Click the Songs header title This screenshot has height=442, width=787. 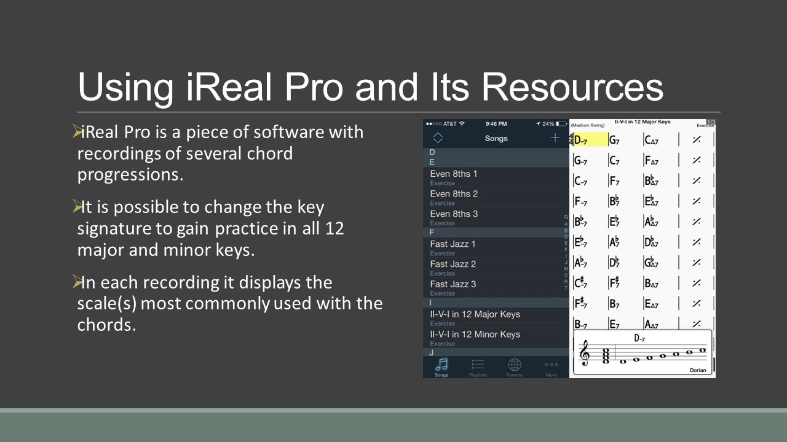coord(496,138)
